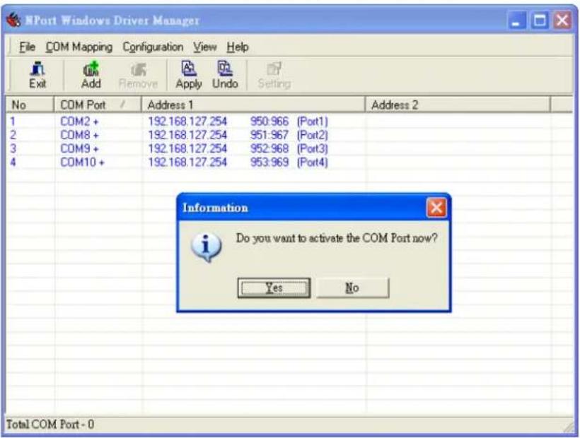Click the greyed Remove toolbar icon
The width and height of the screenshot is (580, 438).
[x=138, y=75]
